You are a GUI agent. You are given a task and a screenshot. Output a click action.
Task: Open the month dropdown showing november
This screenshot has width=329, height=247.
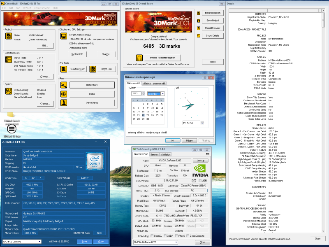coord(163,94)
